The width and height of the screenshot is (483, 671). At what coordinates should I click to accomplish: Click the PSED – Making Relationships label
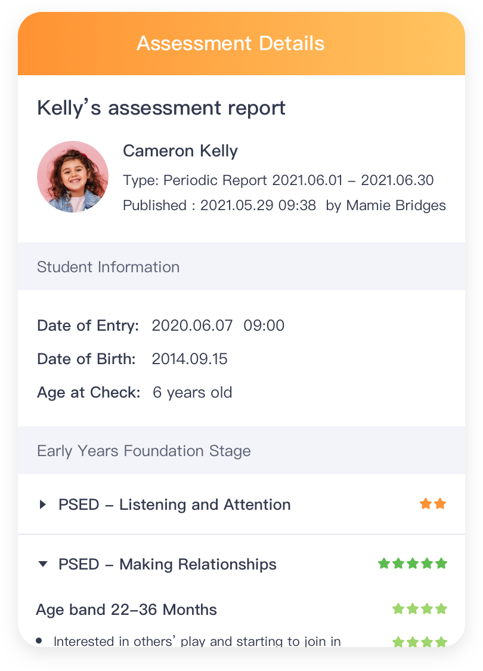[168, 564]
